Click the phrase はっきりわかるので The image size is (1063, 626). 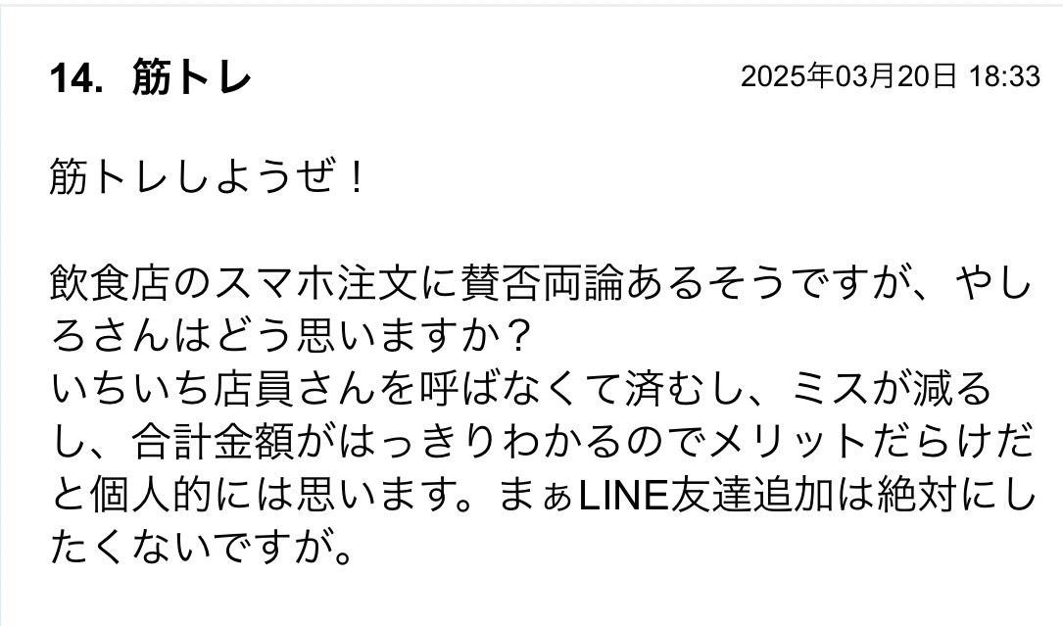coord(520,443)
